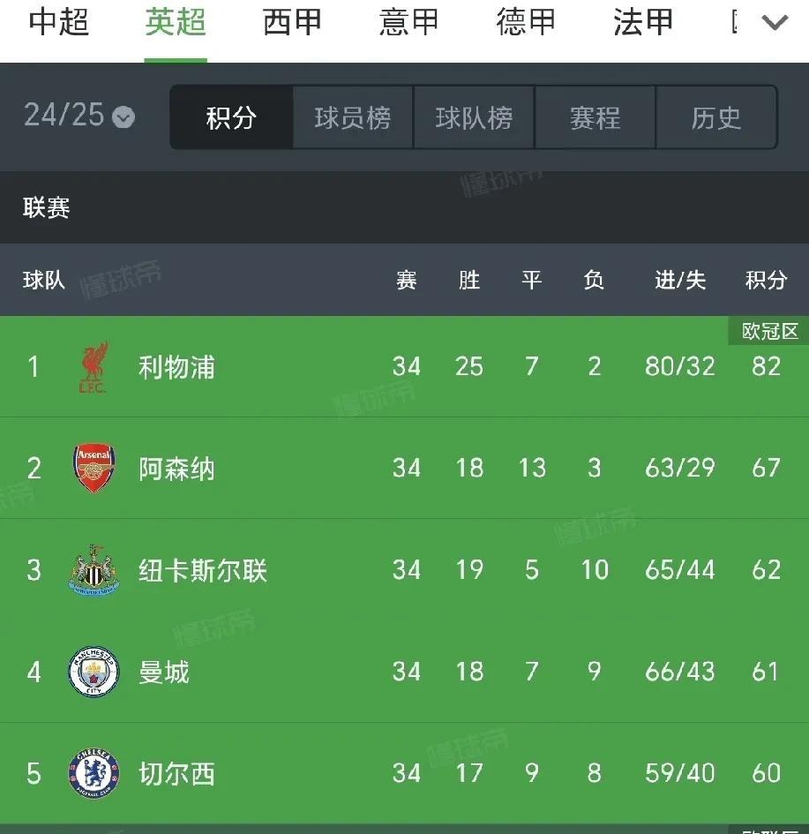
Task: Go to the 法甲 league tab
Action: click(x=643, y=22)
